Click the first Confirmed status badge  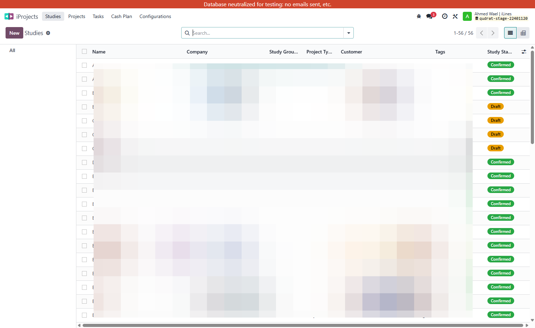(501, 65)
